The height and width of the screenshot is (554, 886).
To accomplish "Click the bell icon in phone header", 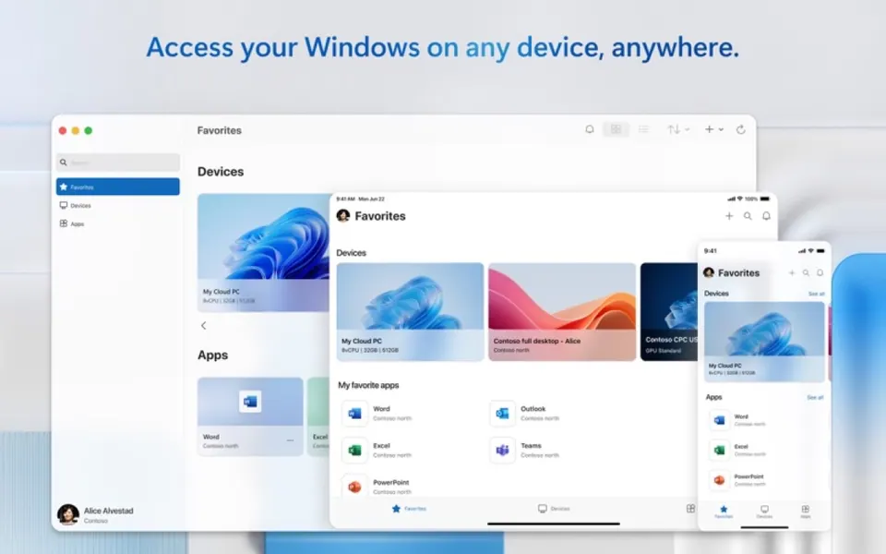I will pos(820,273).
